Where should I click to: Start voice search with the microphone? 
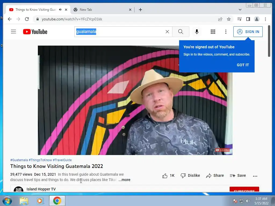tap(197, 32)
